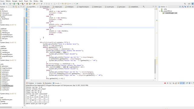Image resolution: width=194 pixels, height=109 pixels.
Task: Click Clear Console icon
Action: tap(173, 83)
